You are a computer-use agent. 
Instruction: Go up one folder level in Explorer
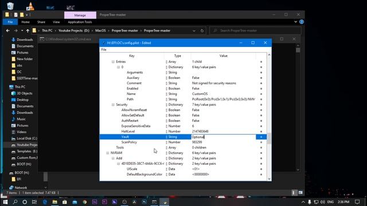click(28, 30)
